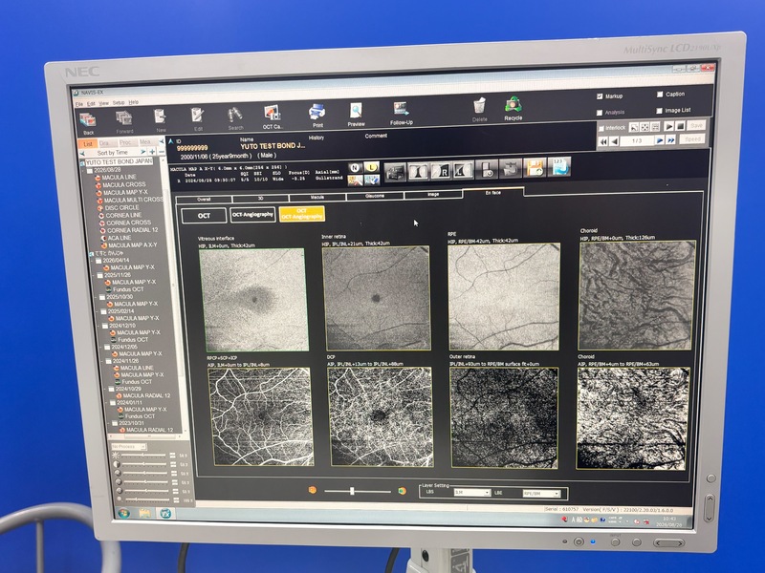Click the blue 123 export icon
The image size is (765, 573).
559,167
